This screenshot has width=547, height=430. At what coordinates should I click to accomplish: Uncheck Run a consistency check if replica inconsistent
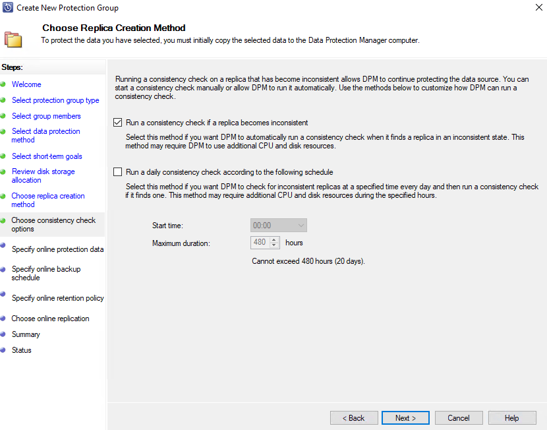[117, 123]
